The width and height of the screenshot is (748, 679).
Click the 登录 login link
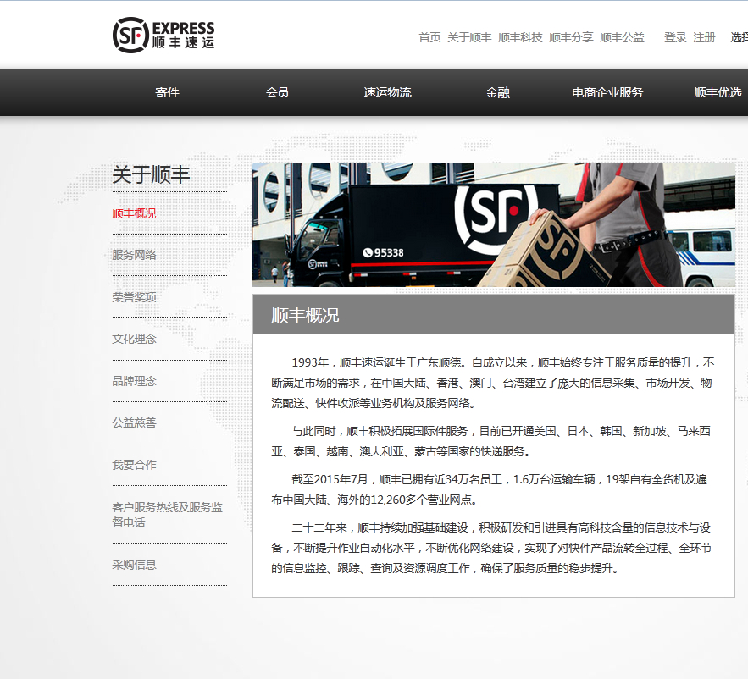tap(675, 37)
